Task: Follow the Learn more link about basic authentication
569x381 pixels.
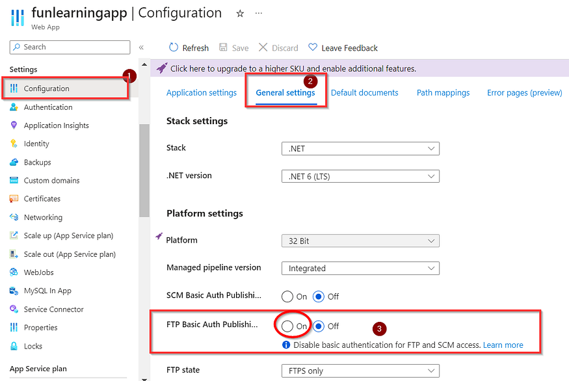Action: (x=503, y=344)
